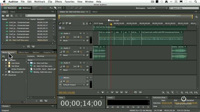Click the Fast Forward transport button

pos(122,92)
